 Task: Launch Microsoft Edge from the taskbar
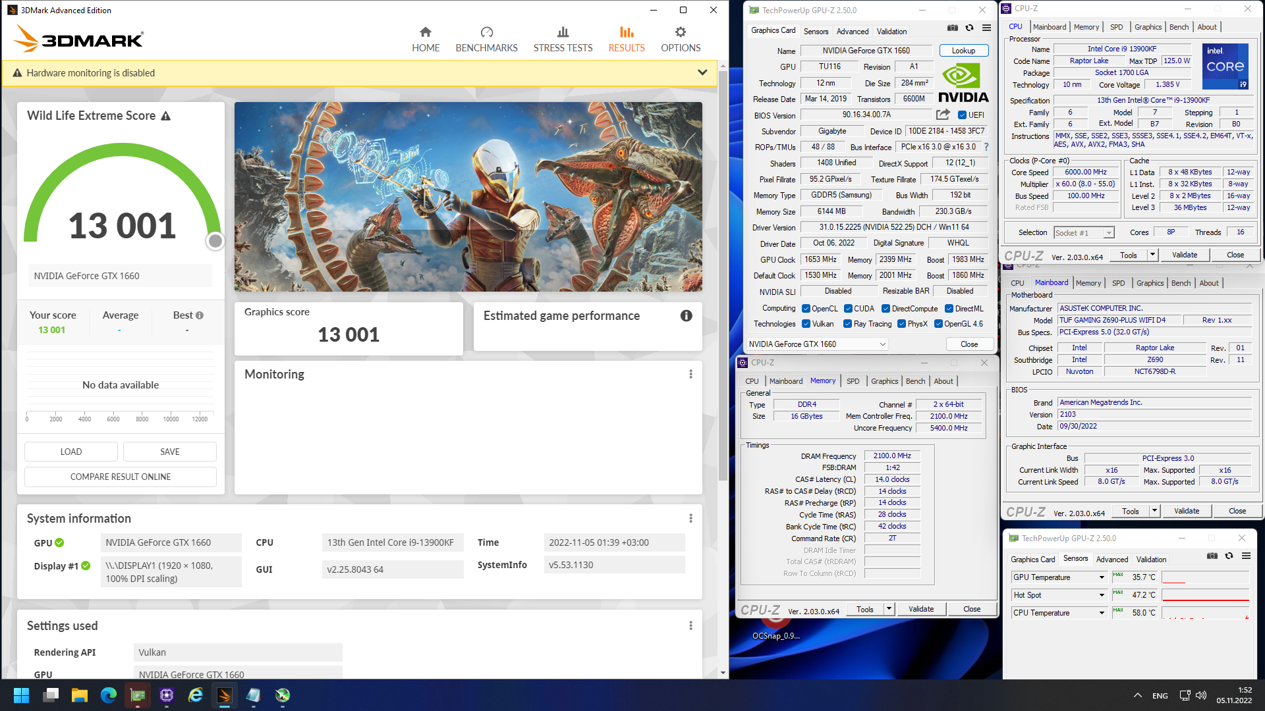[x=109, y=695]
